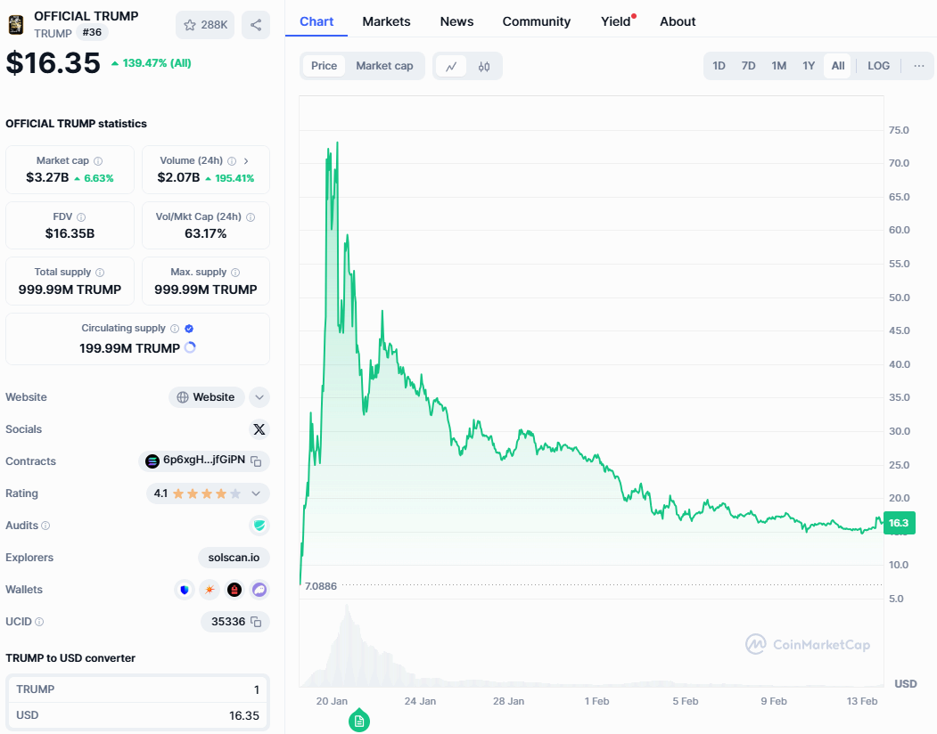Expand the Website dropdown chevron
The width and height of the screenshot is (937, 734).
point(259,397)
